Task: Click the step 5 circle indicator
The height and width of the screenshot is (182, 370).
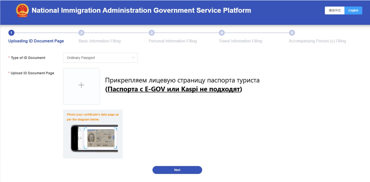Action: point(292,33)
